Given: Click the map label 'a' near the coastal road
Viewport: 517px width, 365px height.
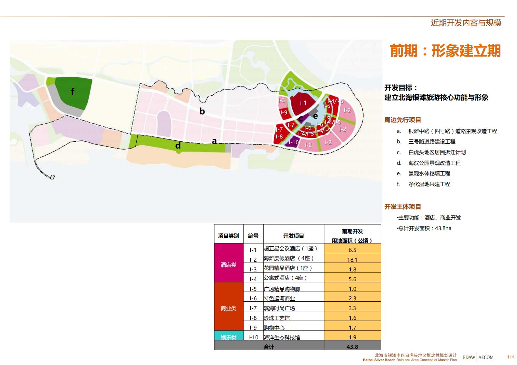Looking at the screenshot, I should point(214,141).
